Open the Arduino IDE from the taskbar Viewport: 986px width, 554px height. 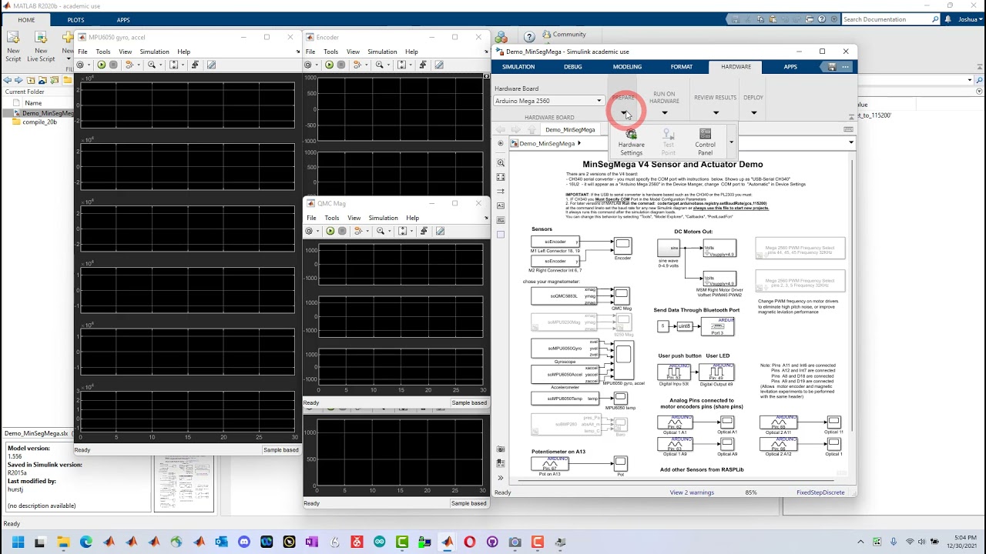click(x=380, y=542)
